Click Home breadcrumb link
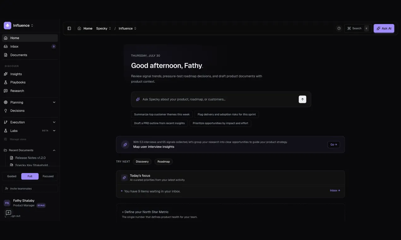Image resolution: width=401 pixels, height=240 pixels. pyautogui.click(x=88, y=28)
